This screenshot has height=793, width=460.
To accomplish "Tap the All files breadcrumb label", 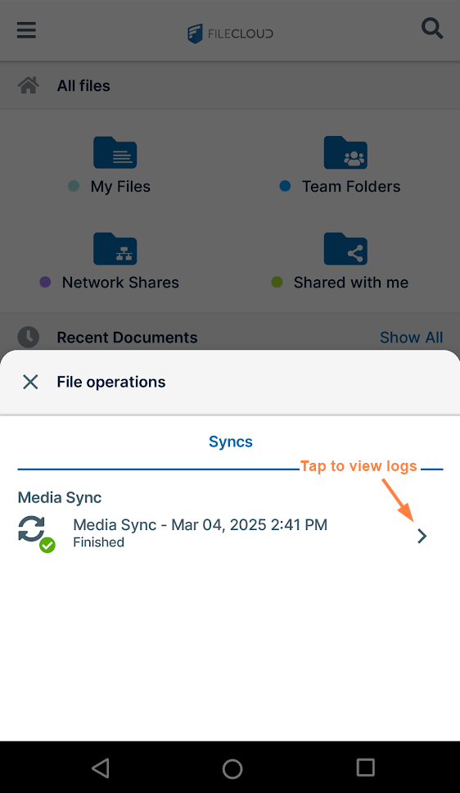I will pyautogui.click(x=83, y=86).
